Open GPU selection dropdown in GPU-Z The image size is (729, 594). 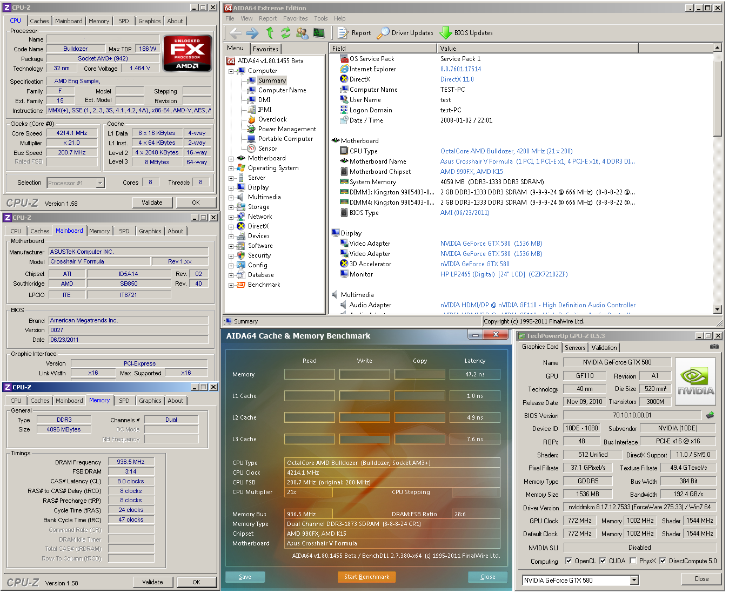[634, 580]
